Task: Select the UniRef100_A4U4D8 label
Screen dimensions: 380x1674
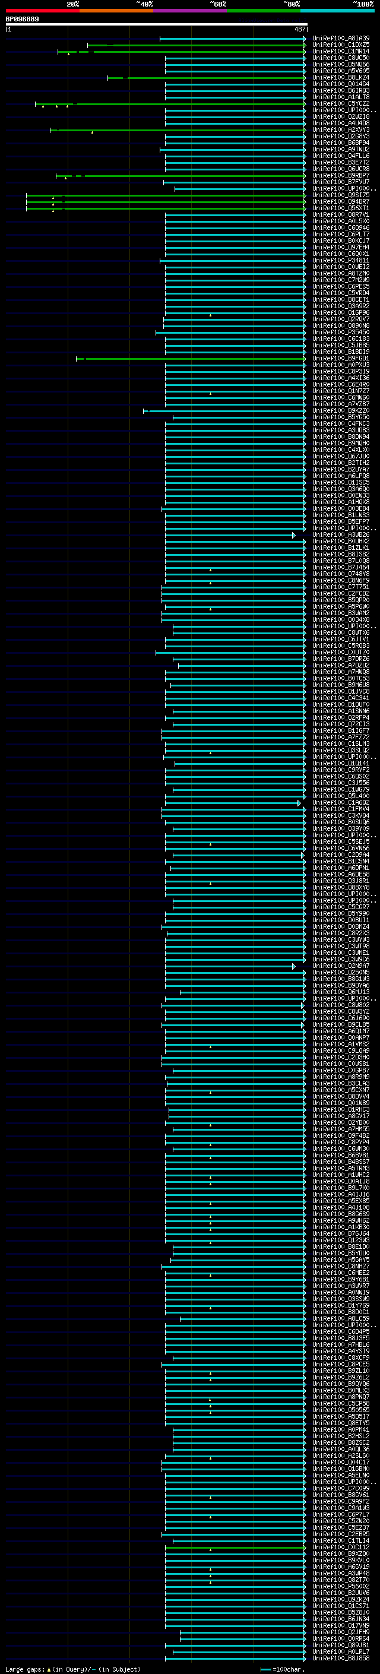Action: 340,123
